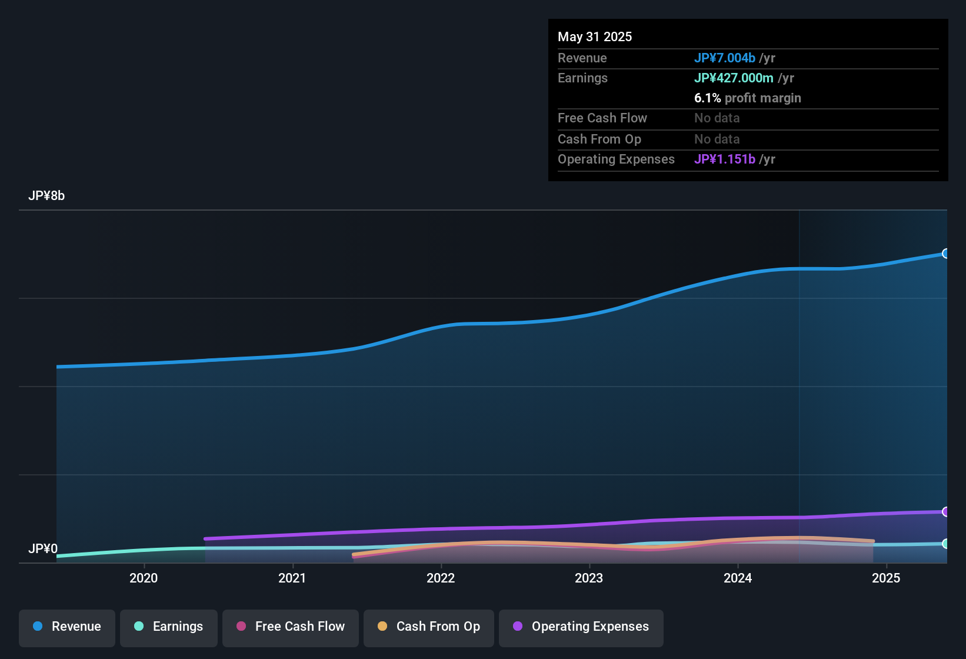The image size is (966, 659).
Task: Click the 2021 x-axis label
Action: coord(292,578)
